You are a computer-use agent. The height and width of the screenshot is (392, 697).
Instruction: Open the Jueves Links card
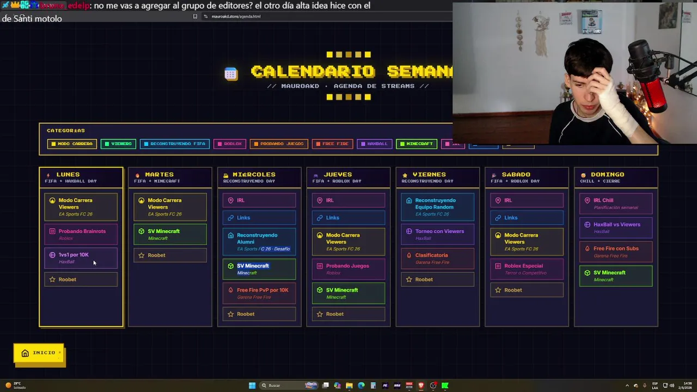point(348,218)
